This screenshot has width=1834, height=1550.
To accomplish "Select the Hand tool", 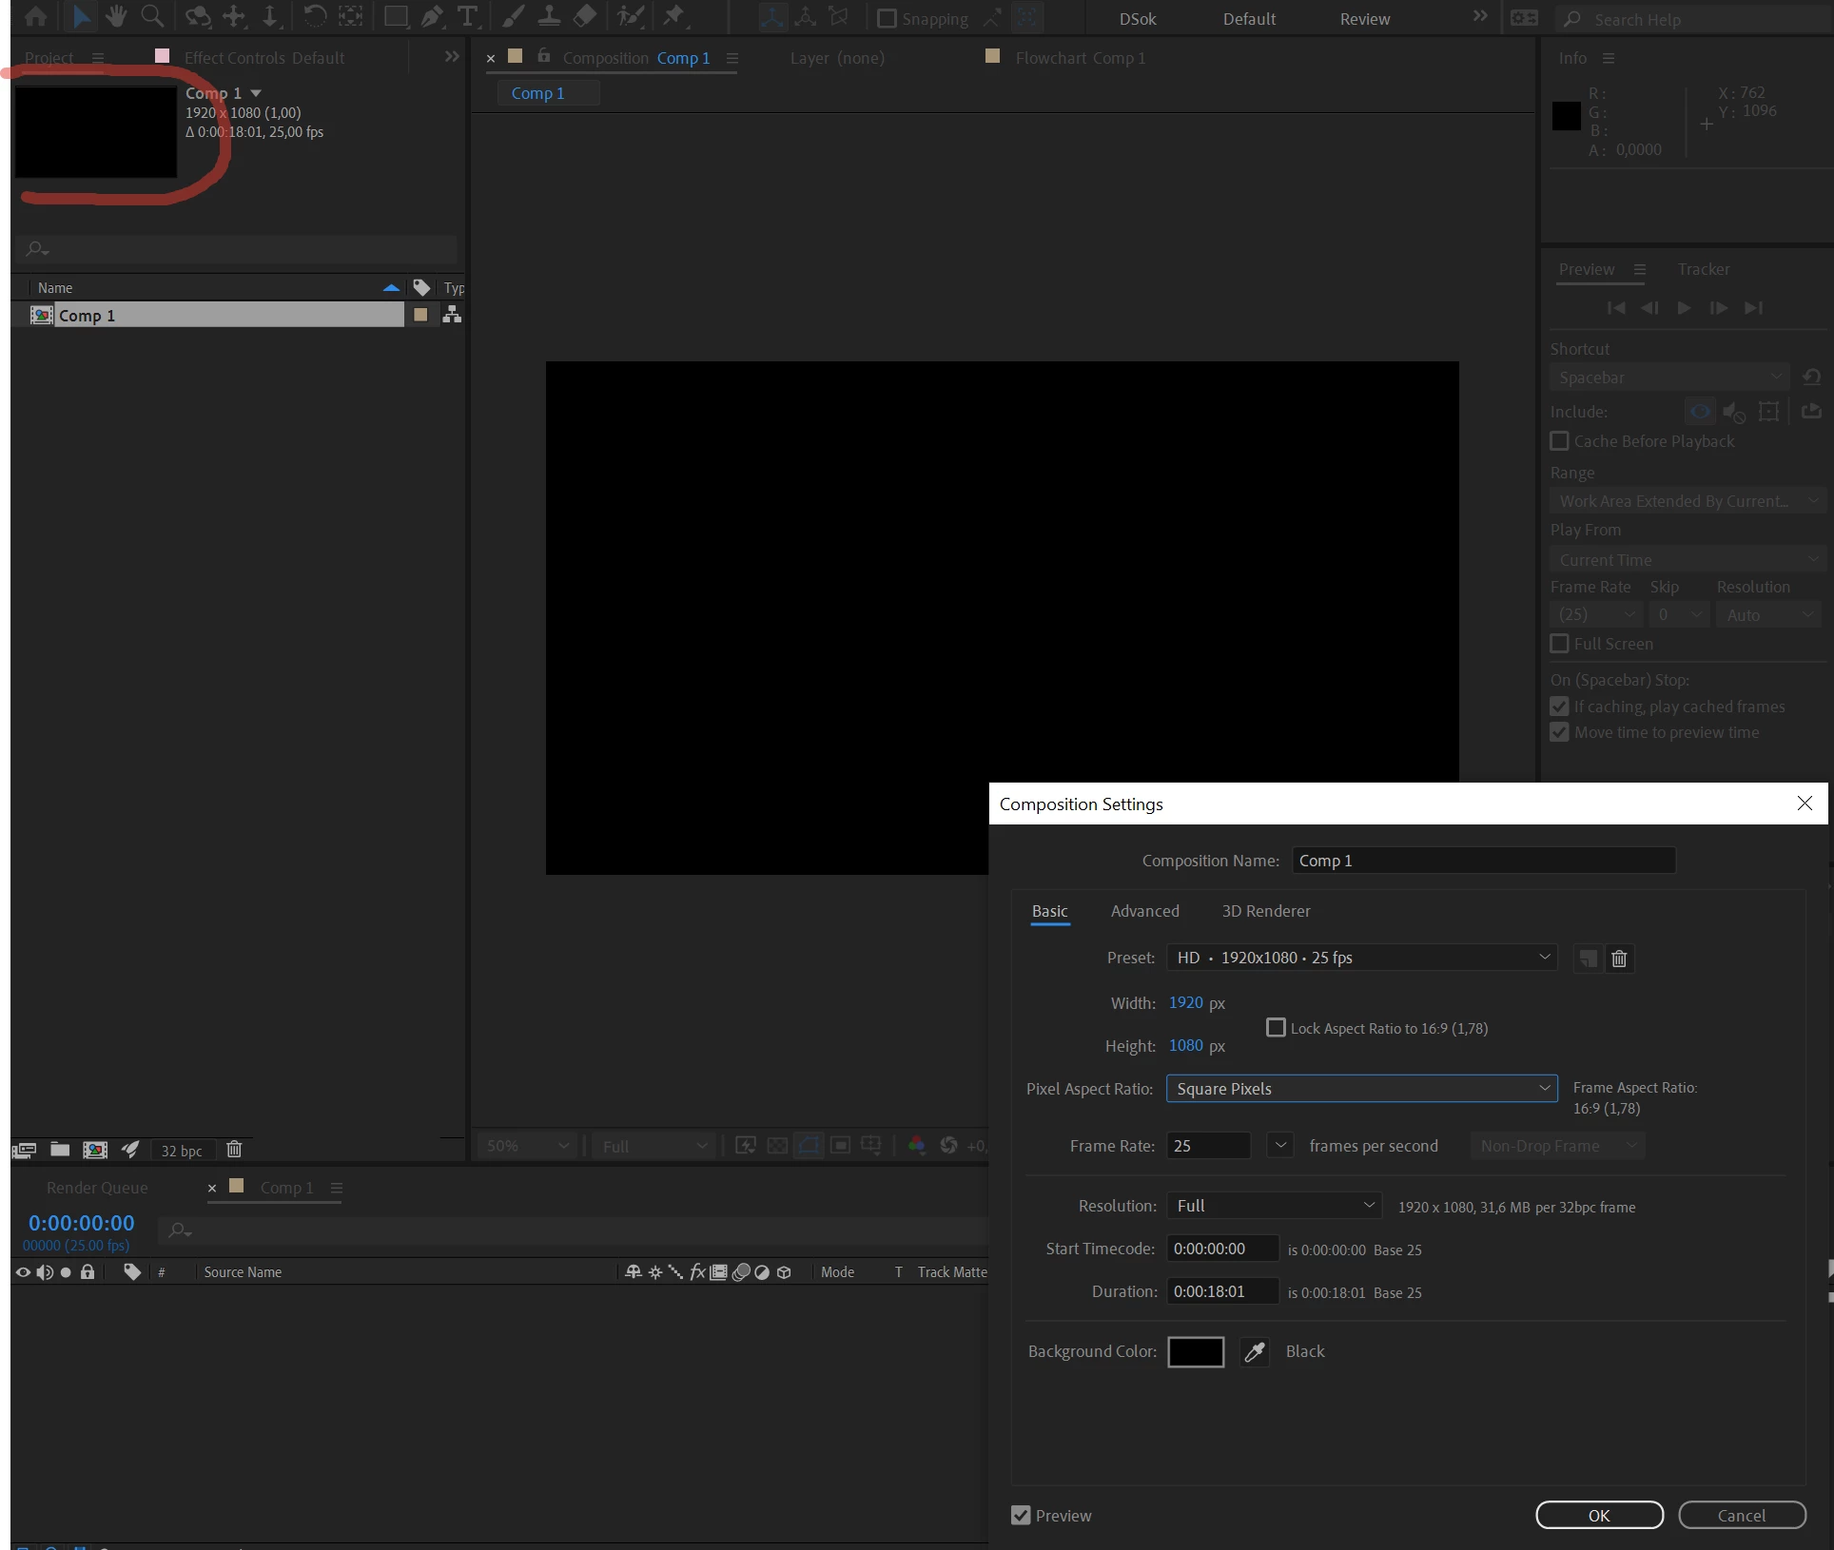I will 116,16.
